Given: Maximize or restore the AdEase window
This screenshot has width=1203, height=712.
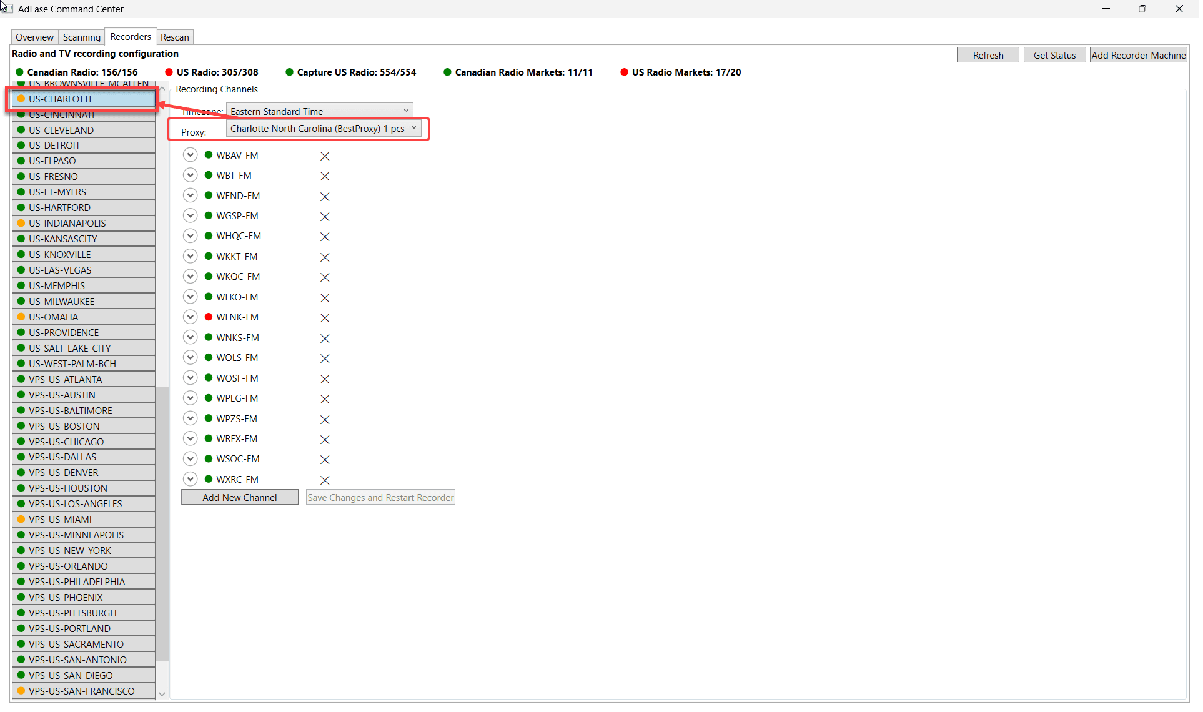Looking at the screenshot, I should [x=1142, y=9].
